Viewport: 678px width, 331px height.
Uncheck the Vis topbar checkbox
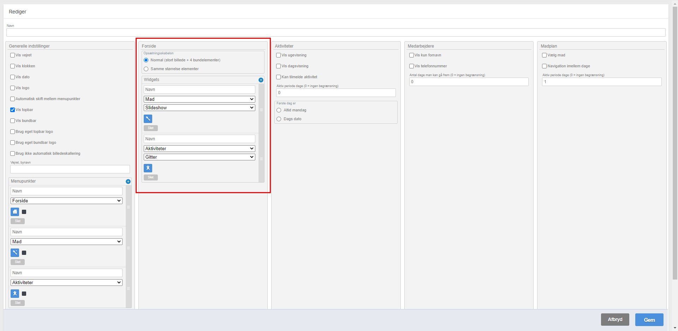[x=13, y=110]
